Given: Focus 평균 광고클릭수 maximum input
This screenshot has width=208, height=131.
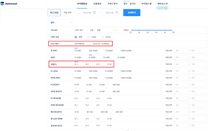Looking at the screenshot, I should point(197,112).
